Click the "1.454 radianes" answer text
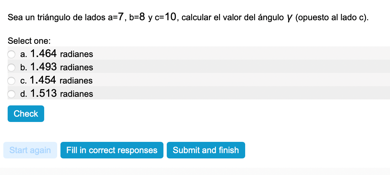Image resolution: width=390 pixels, height=175 pixels. pos(61,80)
